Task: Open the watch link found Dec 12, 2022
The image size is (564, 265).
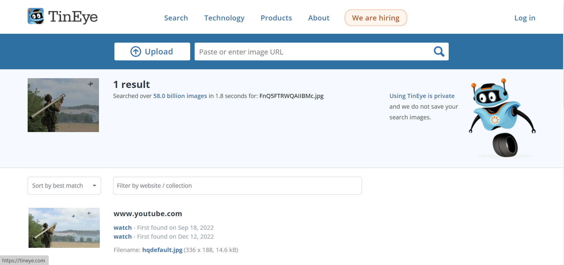Action: (122, 237)
